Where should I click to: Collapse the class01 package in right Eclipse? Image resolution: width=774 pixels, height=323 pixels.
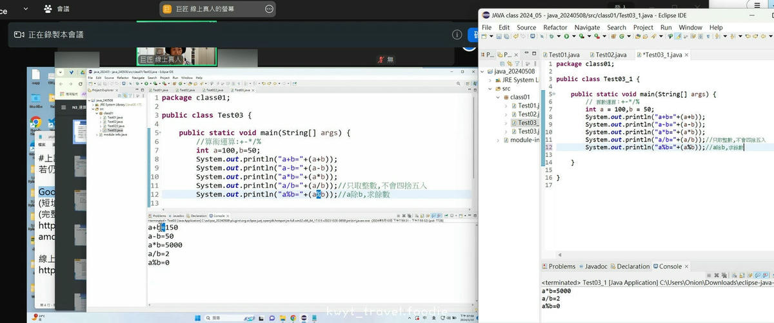(497, 97)
